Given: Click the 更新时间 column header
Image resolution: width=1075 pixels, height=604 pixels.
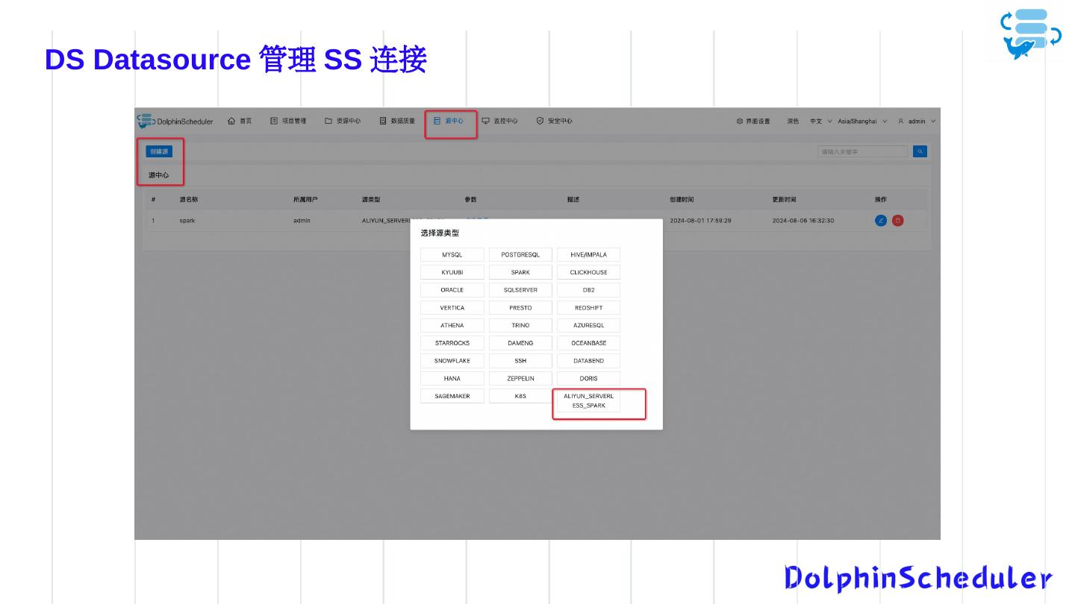Looking at the screenshot, I should pyautogui.click(x=784, y=200).
